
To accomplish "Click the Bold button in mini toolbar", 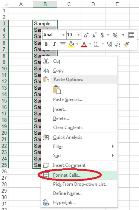I will [x=46, y=44].
